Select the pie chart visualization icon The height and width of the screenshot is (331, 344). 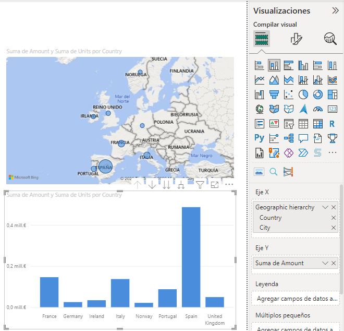point(303,94)
